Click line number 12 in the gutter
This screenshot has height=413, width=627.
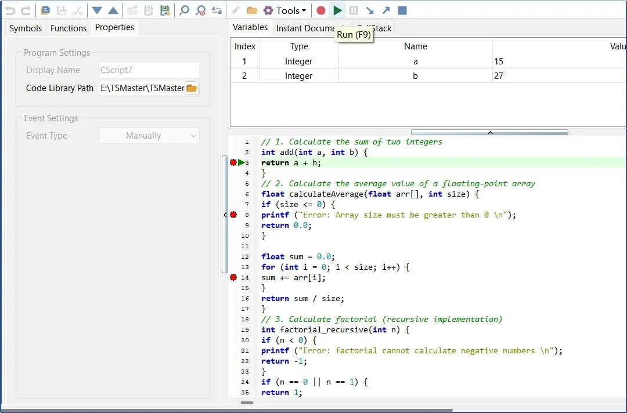[x=245, y=257]
